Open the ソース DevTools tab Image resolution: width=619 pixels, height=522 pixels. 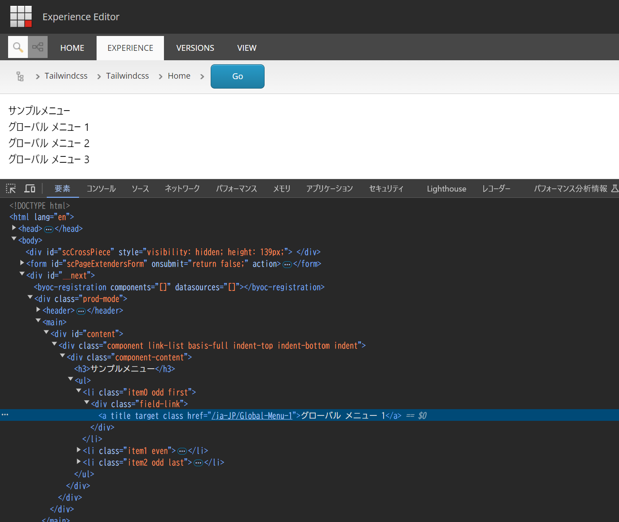coord(140,188)
